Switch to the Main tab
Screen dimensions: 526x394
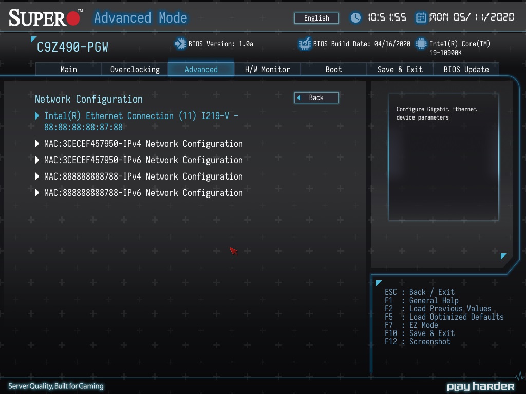(68, 69)
